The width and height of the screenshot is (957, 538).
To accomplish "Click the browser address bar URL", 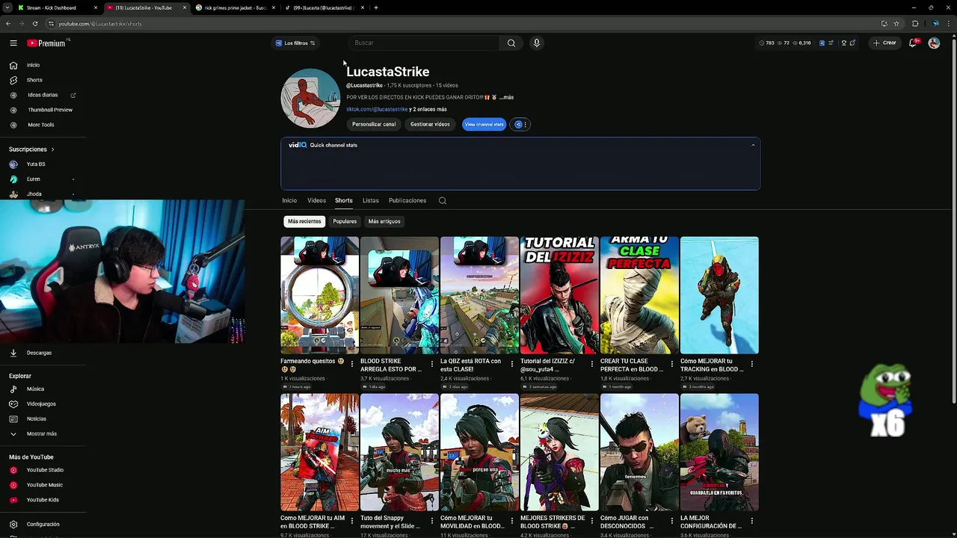I will point(100,23).
